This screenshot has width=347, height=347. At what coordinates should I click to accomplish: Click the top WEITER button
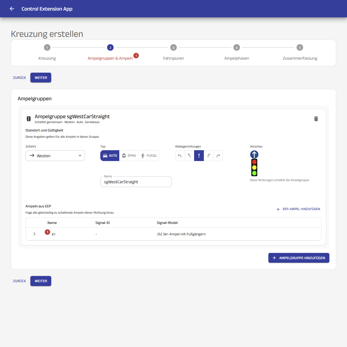pos(41,78)
